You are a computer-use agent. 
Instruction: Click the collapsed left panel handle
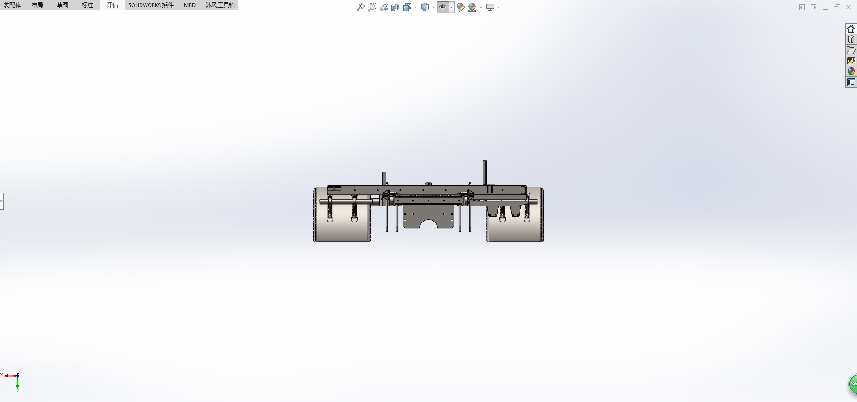(x=1, y=201)
